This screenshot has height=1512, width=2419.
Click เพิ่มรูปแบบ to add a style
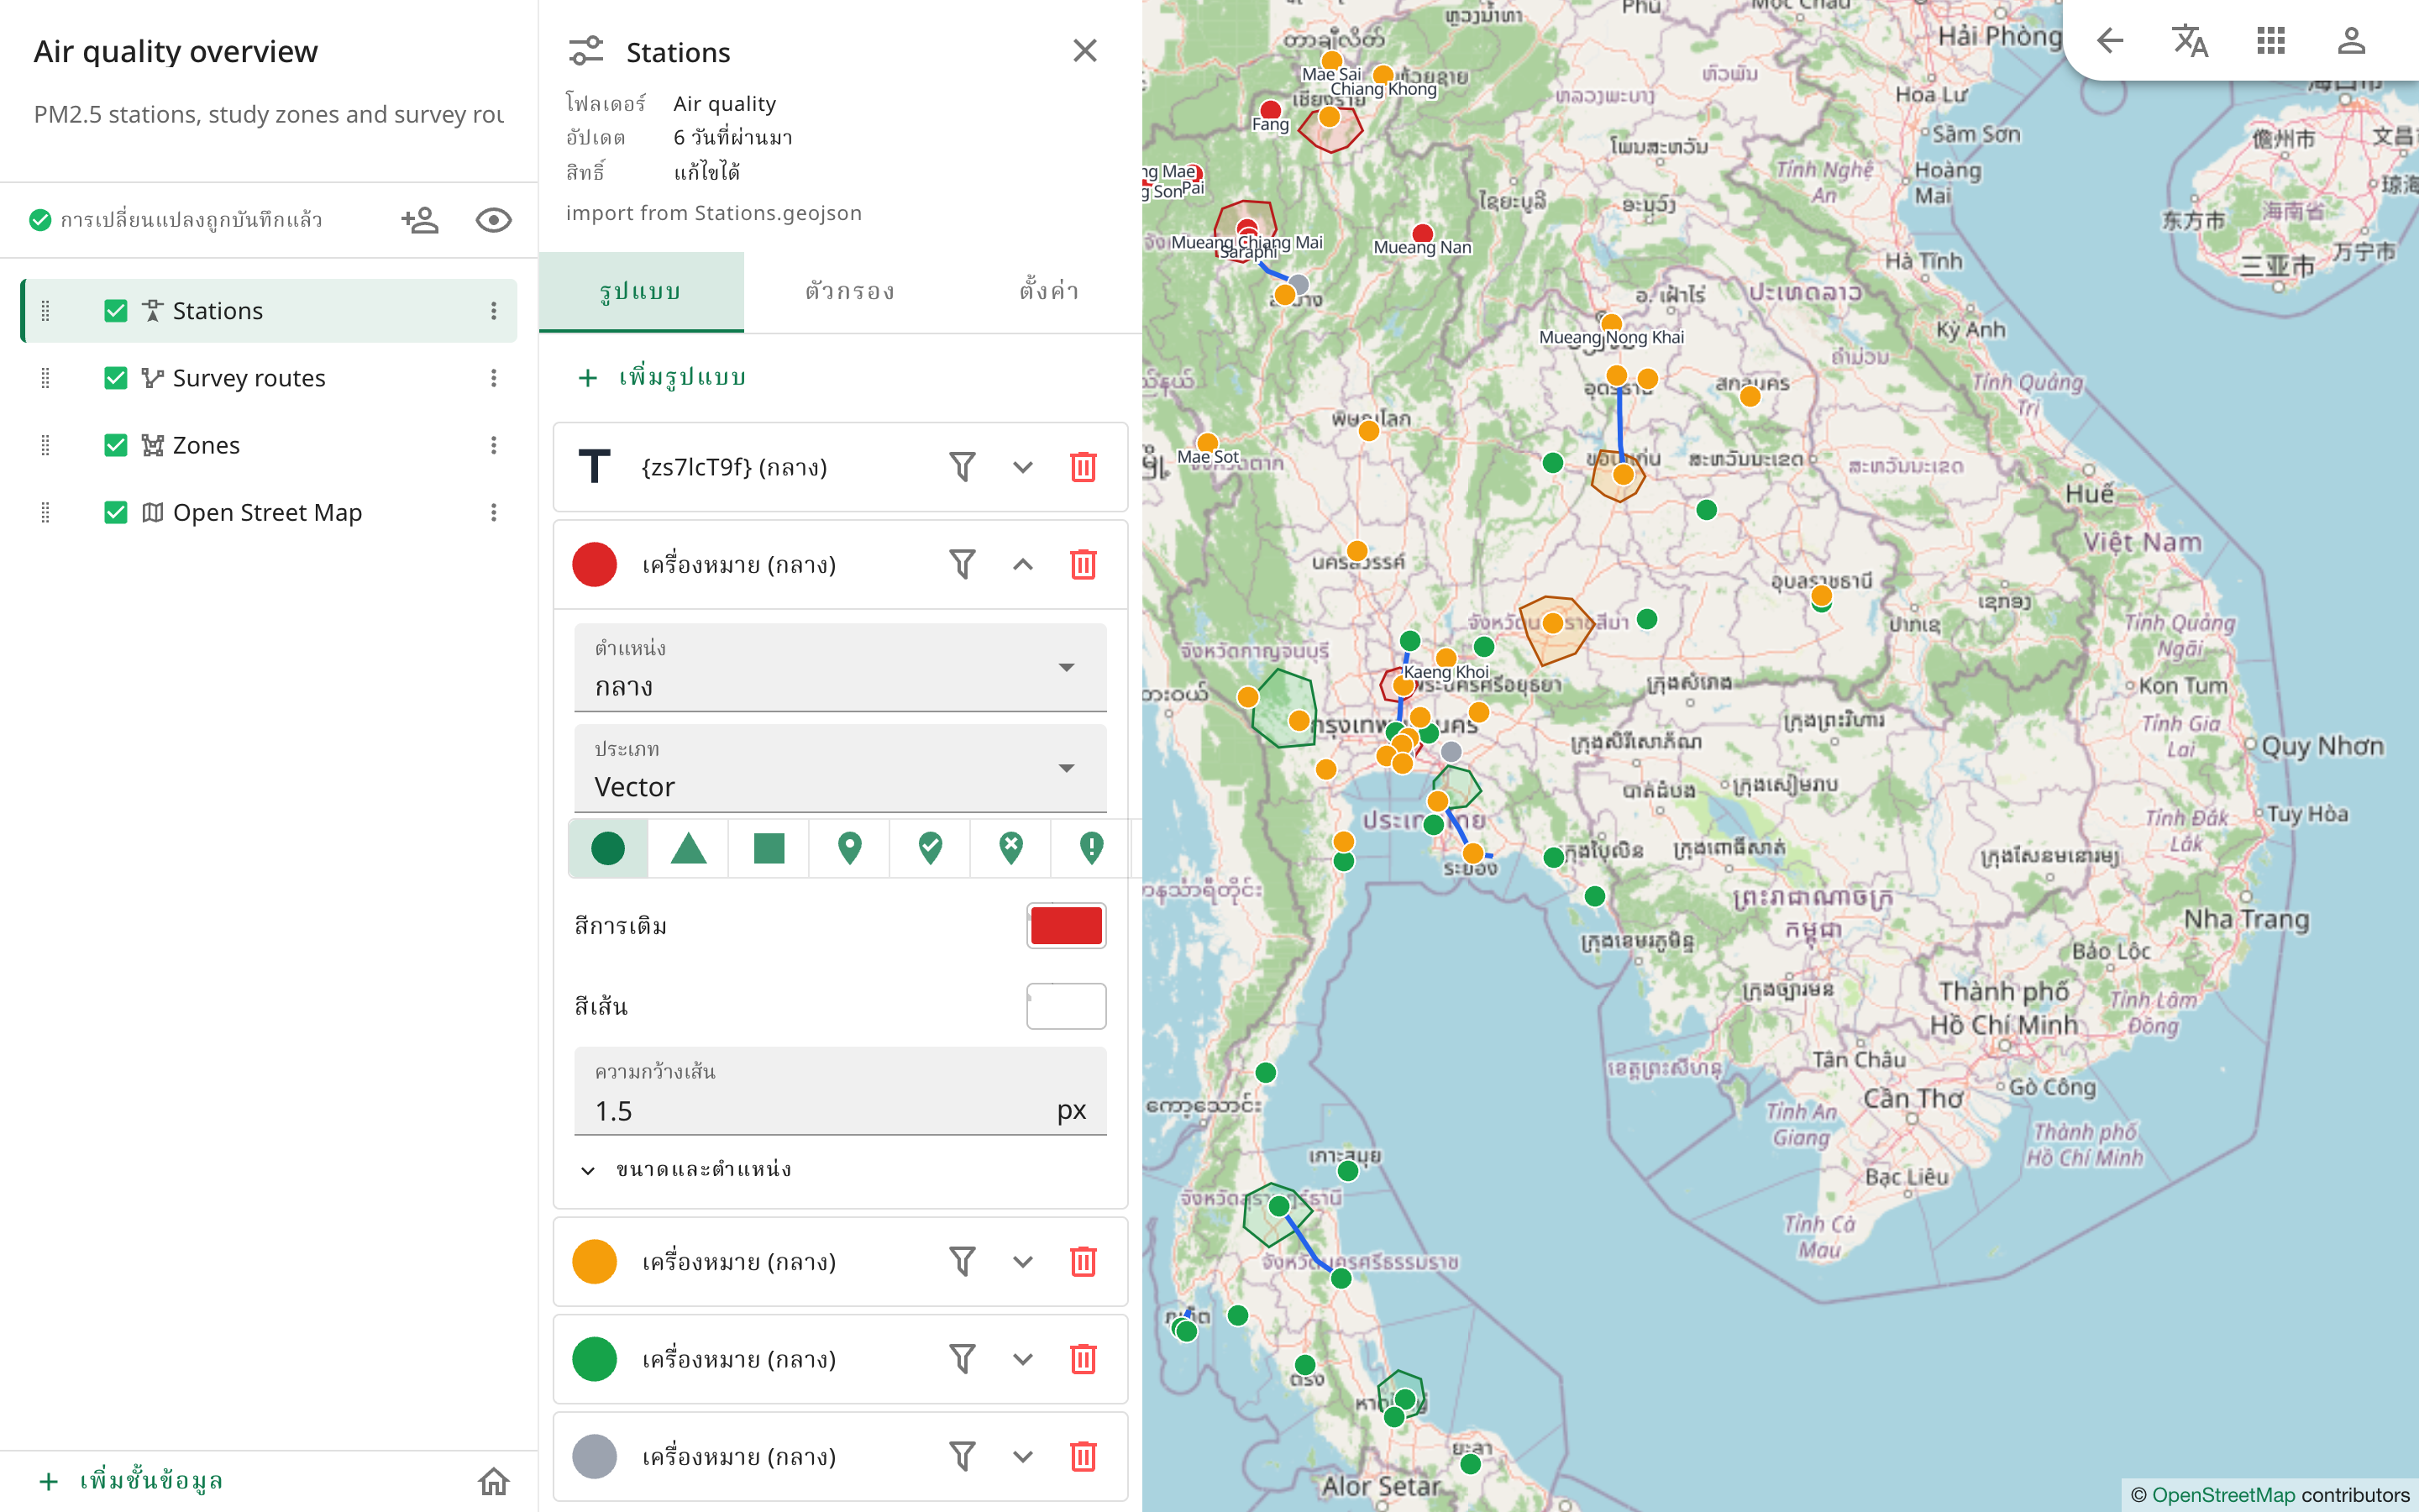coord(663,377)
